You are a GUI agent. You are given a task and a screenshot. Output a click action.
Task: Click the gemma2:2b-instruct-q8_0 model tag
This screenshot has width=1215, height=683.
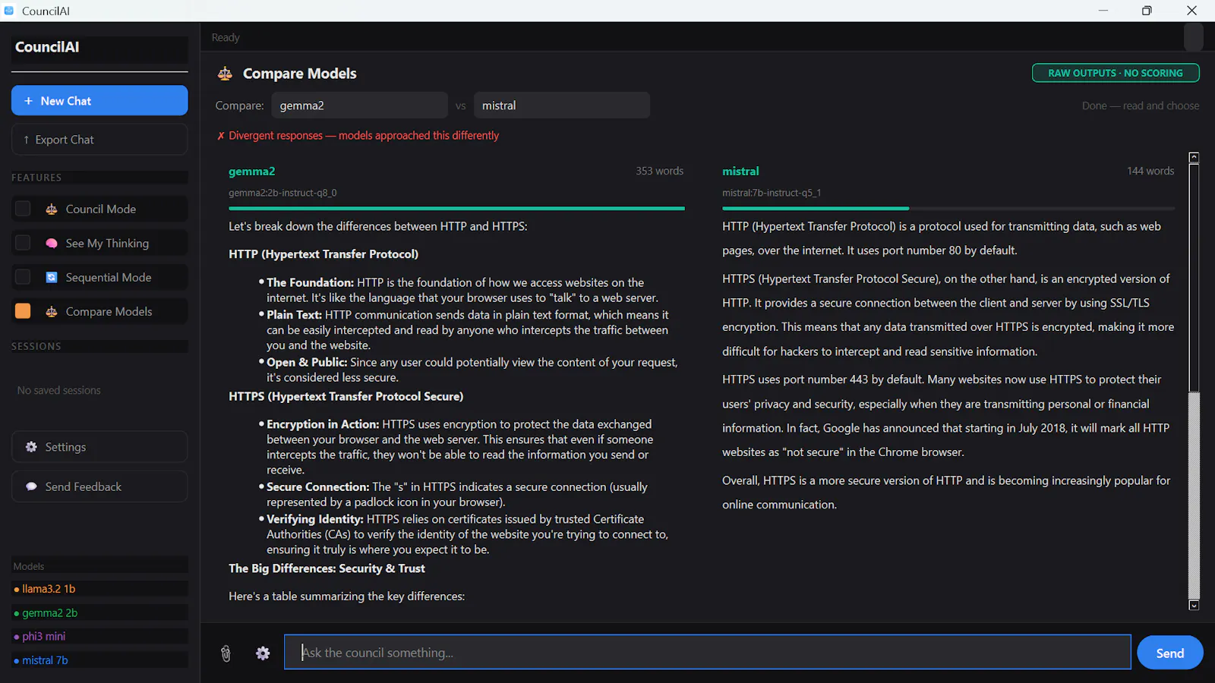point(282,193)
